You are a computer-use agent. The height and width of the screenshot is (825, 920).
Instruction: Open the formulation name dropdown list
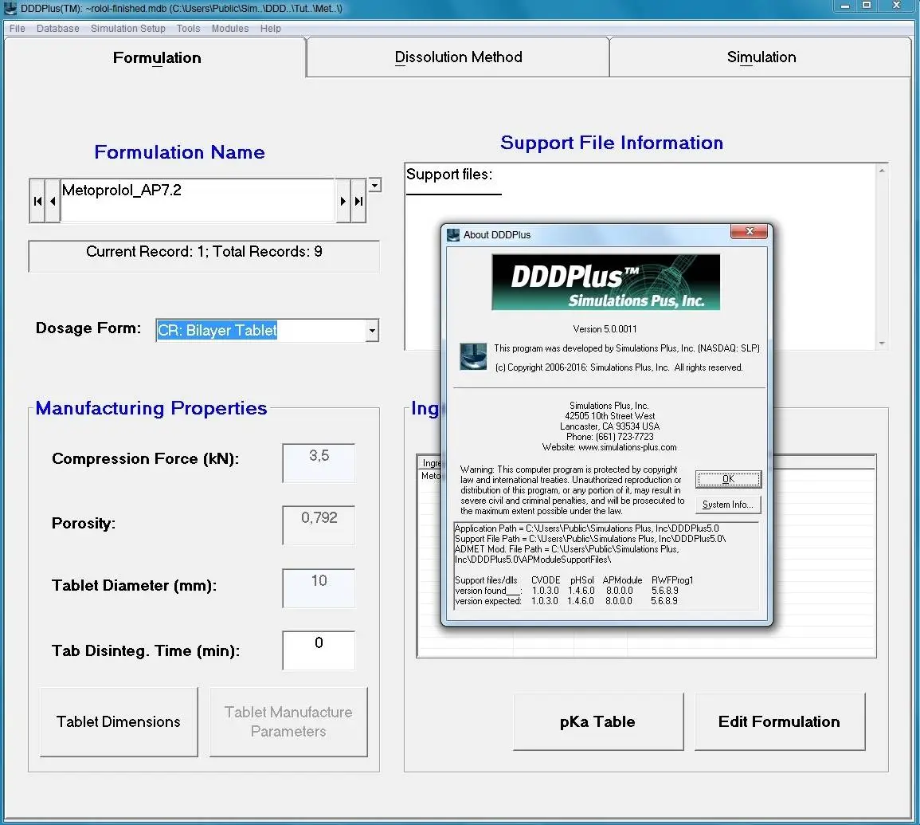point(374,185)
